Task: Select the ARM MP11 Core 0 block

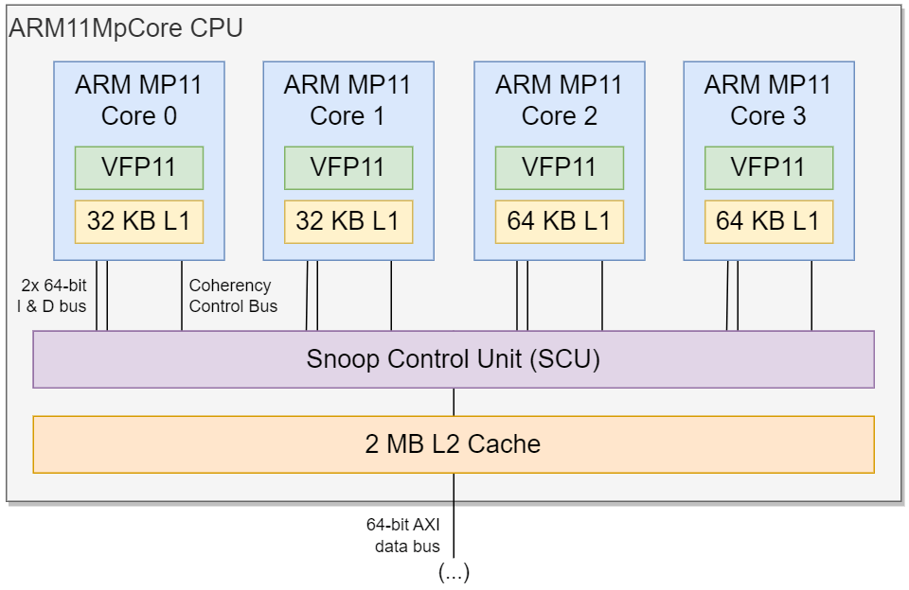Action: click(139, 161)
